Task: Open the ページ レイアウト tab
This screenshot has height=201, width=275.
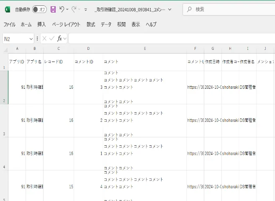Action: 66,24
